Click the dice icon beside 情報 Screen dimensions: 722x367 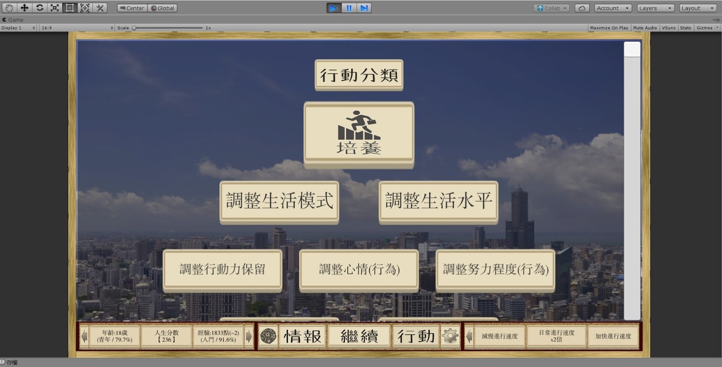click(x=268, y=336)
